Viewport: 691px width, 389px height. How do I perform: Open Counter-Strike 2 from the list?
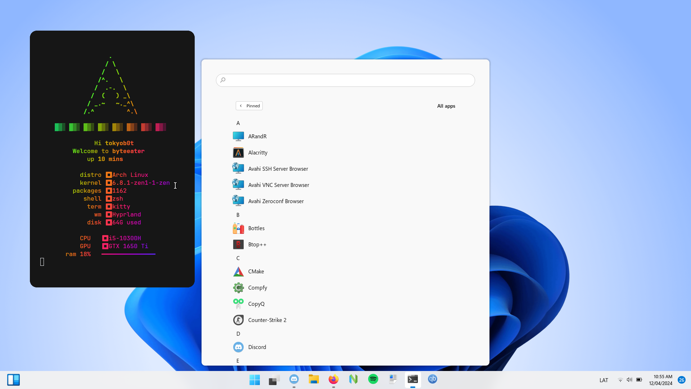(267, 320)
